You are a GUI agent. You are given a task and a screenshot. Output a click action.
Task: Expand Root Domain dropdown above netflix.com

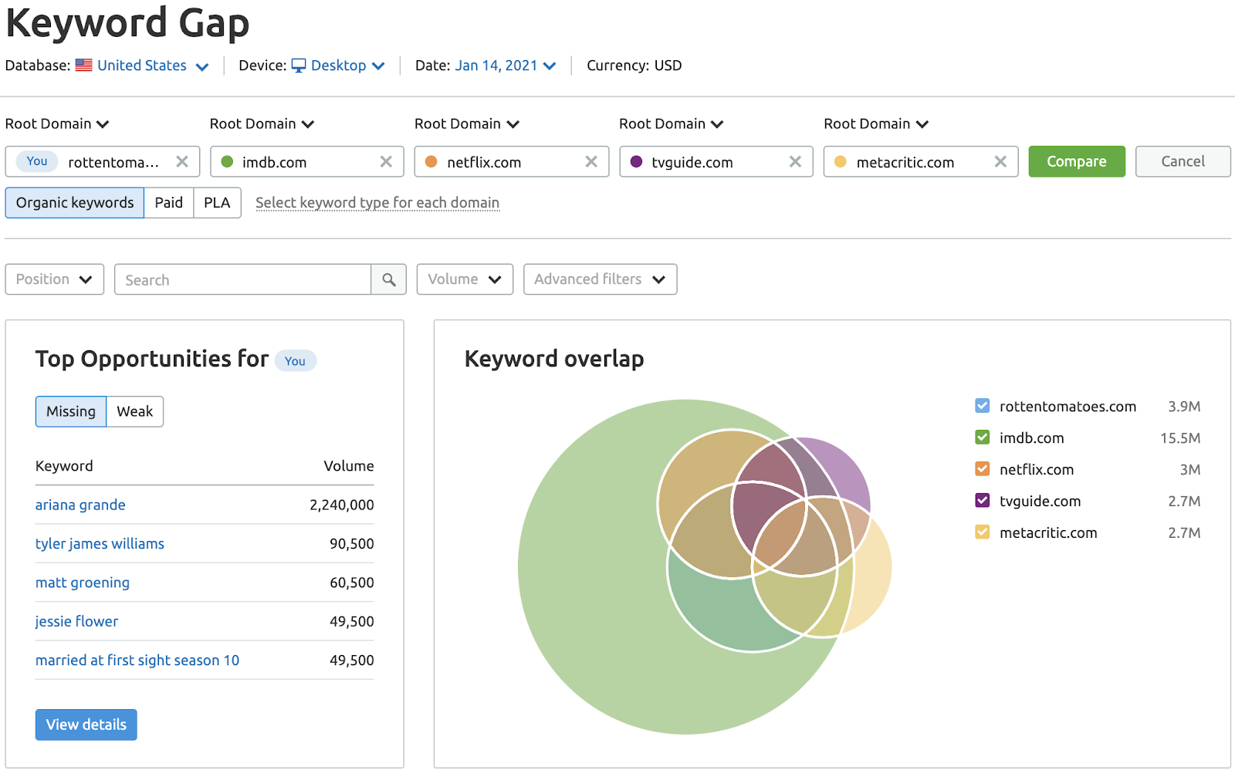(x=467, y=123)
